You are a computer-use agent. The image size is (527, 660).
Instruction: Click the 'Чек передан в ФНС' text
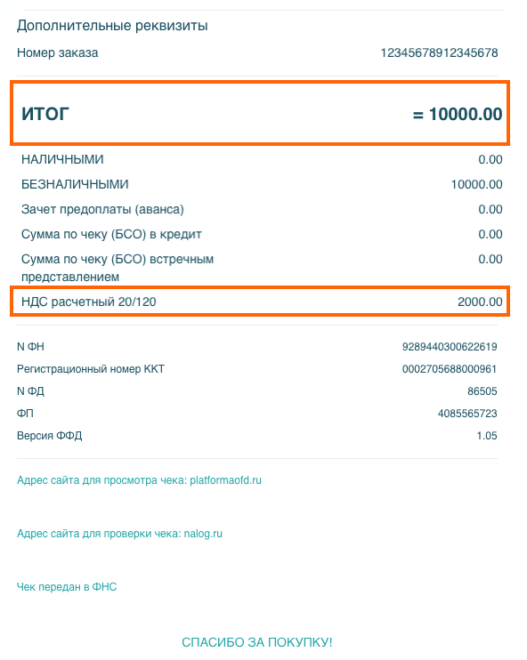point(67,587)
